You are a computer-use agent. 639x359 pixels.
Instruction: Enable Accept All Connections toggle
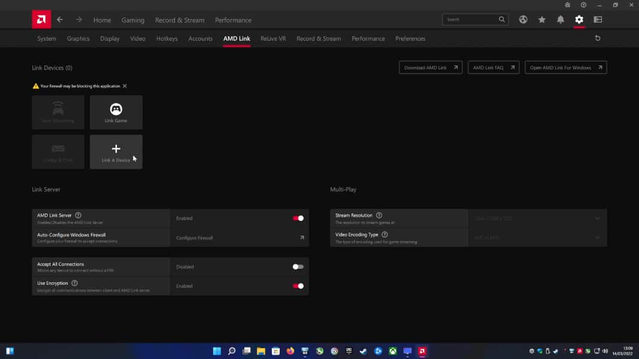tap(298, 267)
